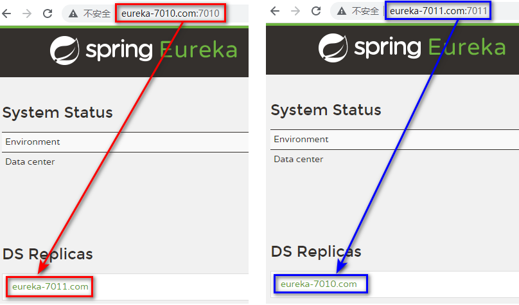The height and width of the screenshot is (305, 519).
Task: Click Data center row on eureka-7010 page
Action: [x=125, y=162]
